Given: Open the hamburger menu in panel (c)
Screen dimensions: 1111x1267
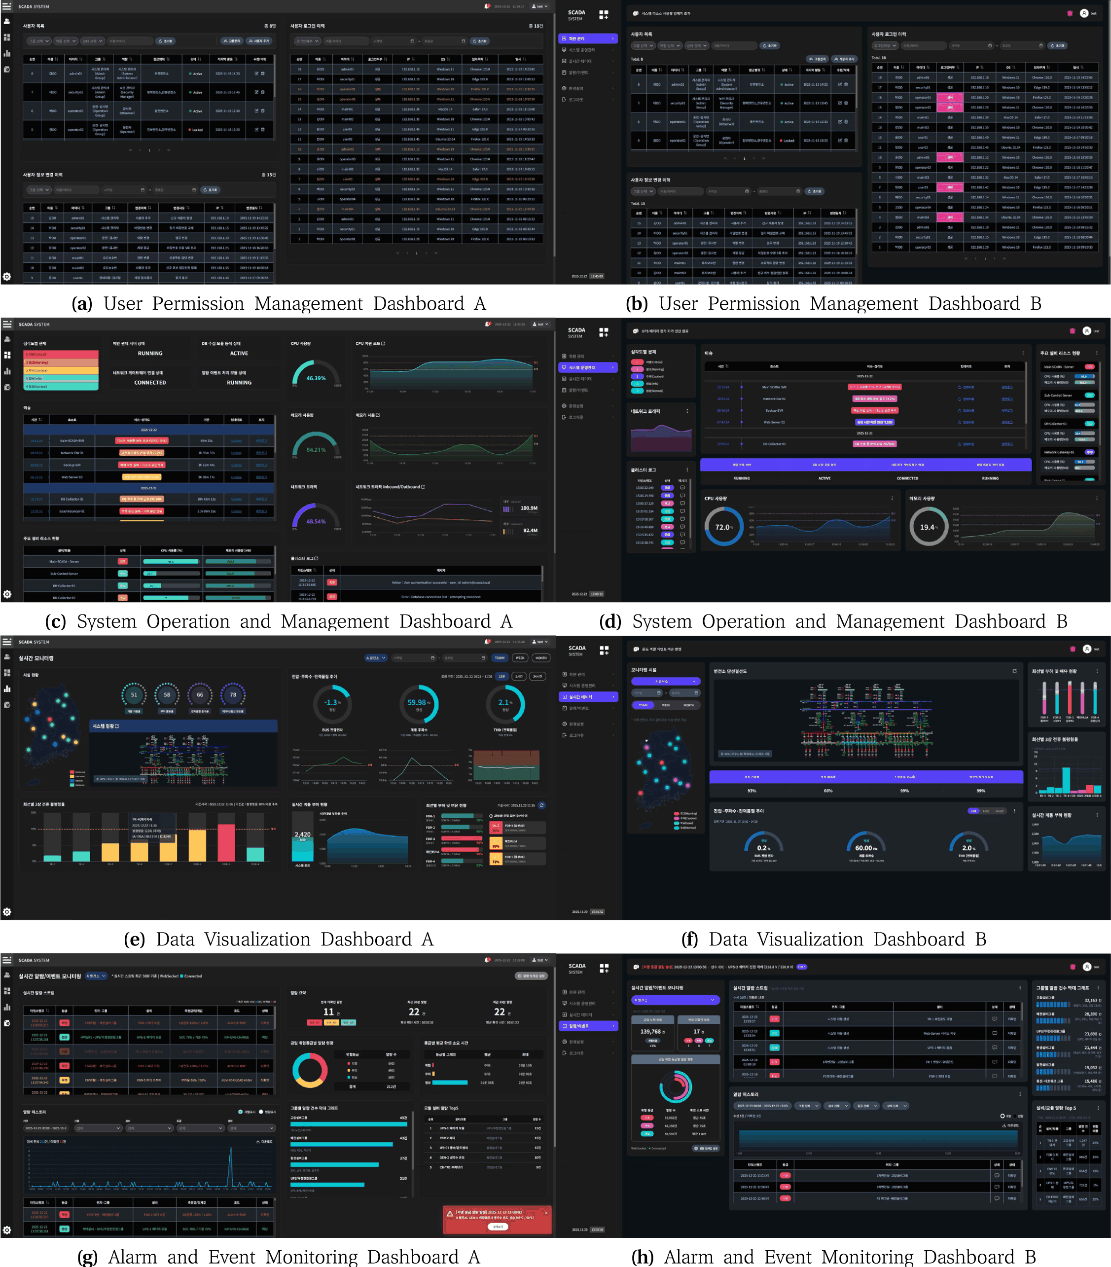Looking at the screenshot, I should pyautogui.click(x=7, y=324).
